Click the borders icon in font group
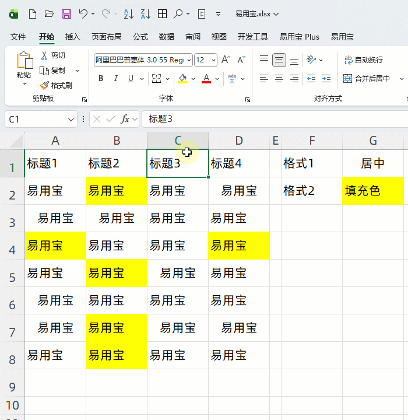This screenshot has height=420, width=408. coord(156,79)
